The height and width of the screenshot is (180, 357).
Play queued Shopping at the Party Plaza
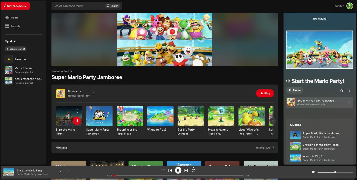(320, 147)
